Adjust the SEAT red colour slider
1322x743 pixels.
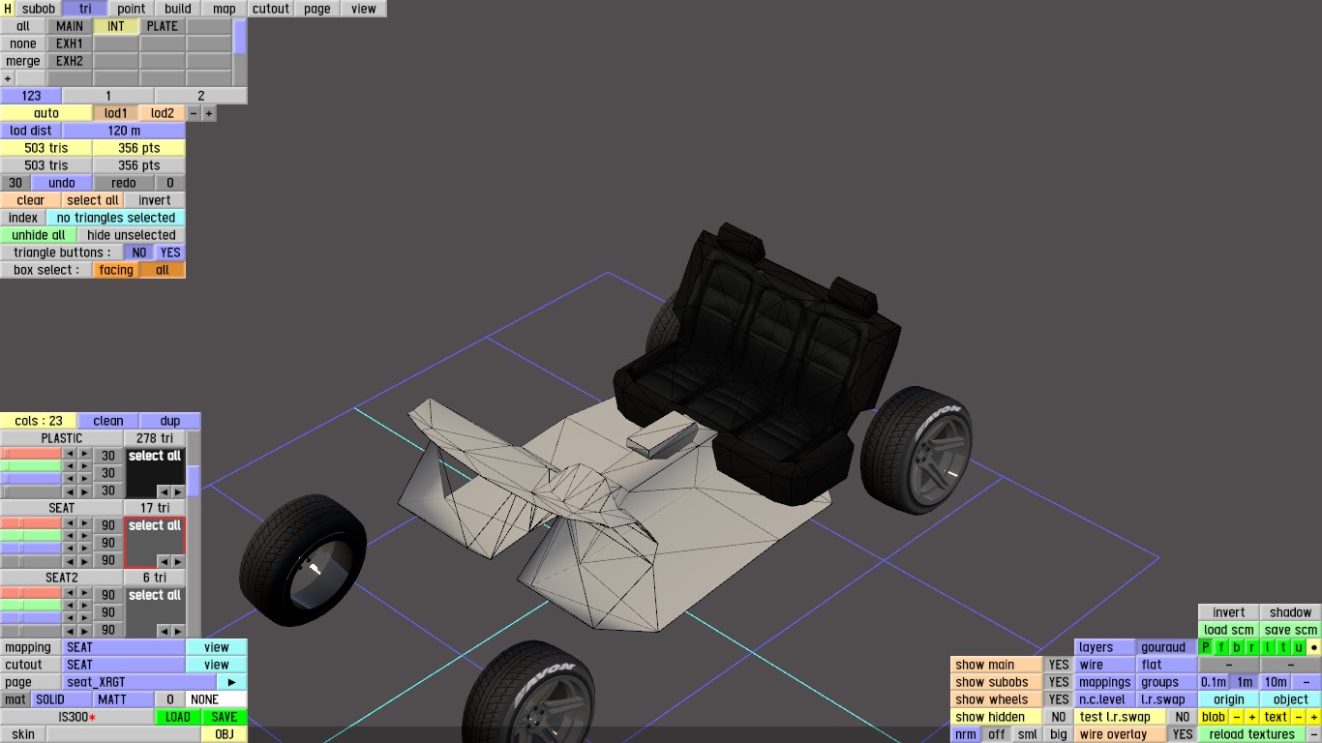[31, 525]
